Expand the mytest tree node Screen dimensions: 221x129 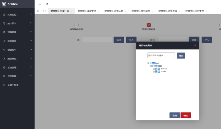(154, 69)
